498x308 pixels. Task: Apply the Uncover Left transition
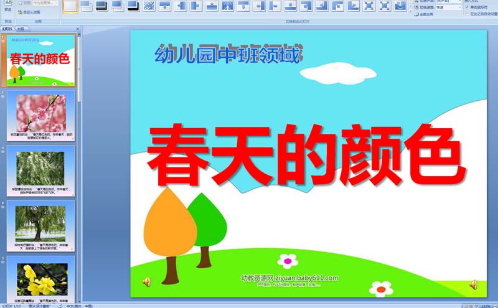[x=259, y=6]
